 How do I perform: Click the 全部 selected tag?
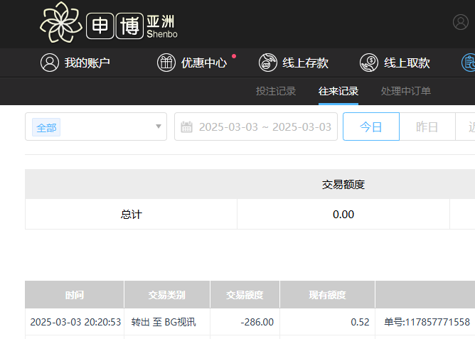pyautogui.click(x=46, y=127)
